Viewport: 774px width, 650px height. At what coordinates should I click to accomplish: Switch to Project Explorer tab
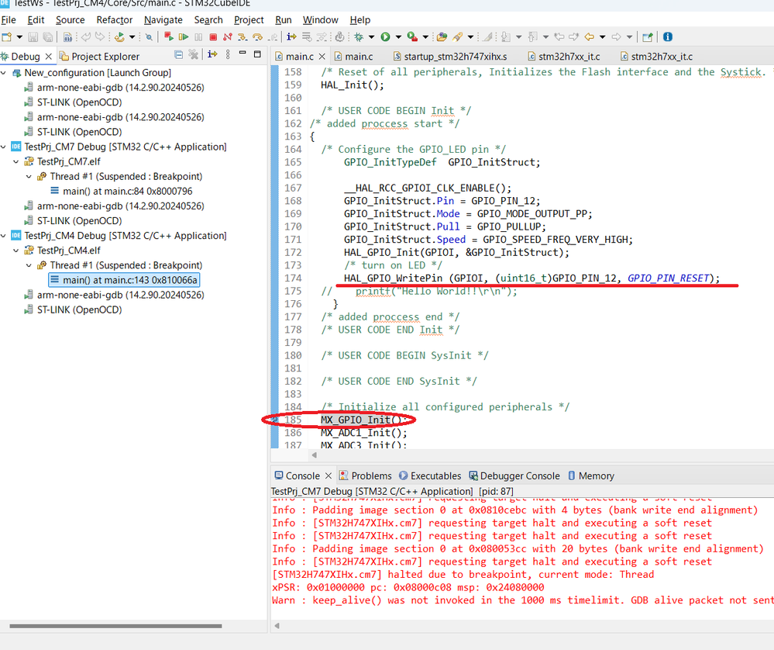click(x=105, y=57)
